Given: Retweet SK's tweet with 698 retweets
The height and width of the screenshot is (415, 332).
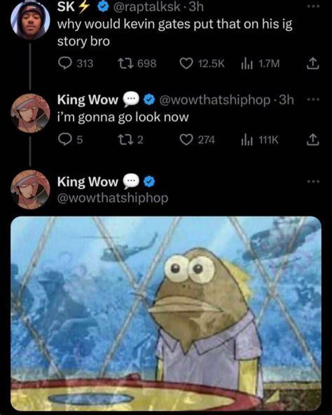Looking at the screenshot, I should click(137, 64).
